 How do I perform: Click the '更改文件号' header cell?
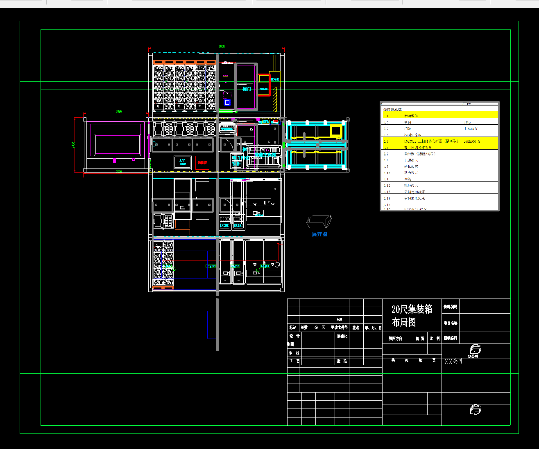pyautogui.click(x=340, y=328)
